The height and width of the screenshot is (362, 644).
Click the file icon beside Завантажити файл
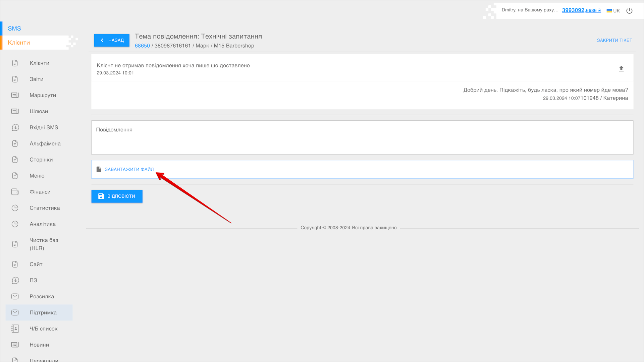pos(99,169)
